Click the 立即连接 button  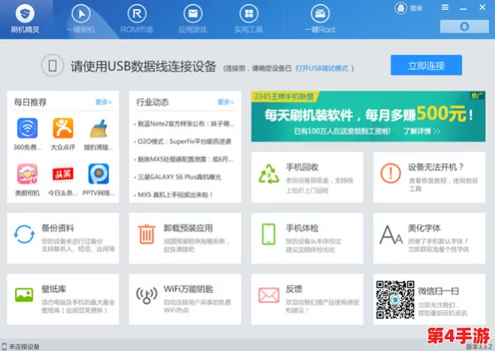[426, 65]
